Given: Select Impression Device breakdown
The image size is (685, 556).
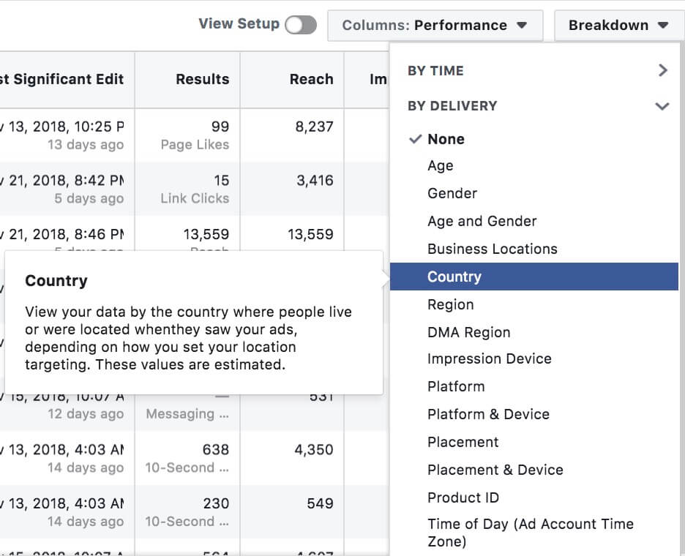Looking at the screenshot, I should 490,358.
